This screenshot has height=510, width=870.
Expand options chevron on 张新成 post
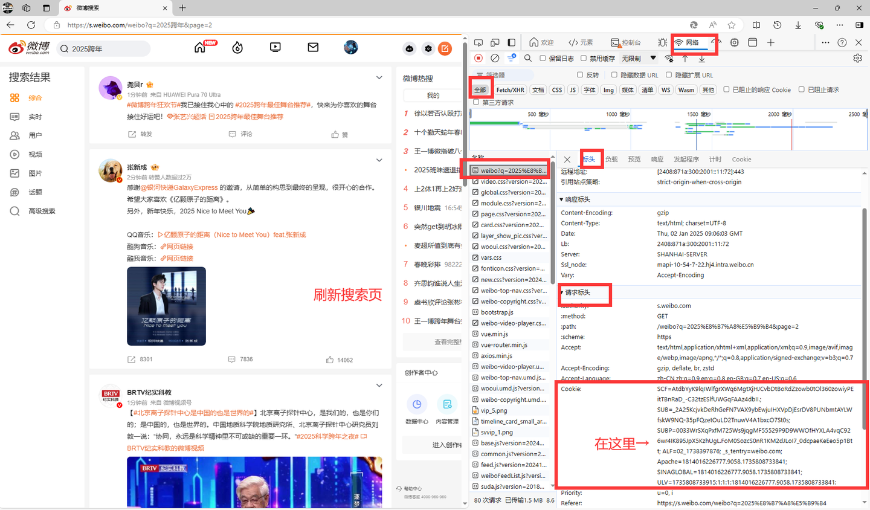tap(379, 160)
